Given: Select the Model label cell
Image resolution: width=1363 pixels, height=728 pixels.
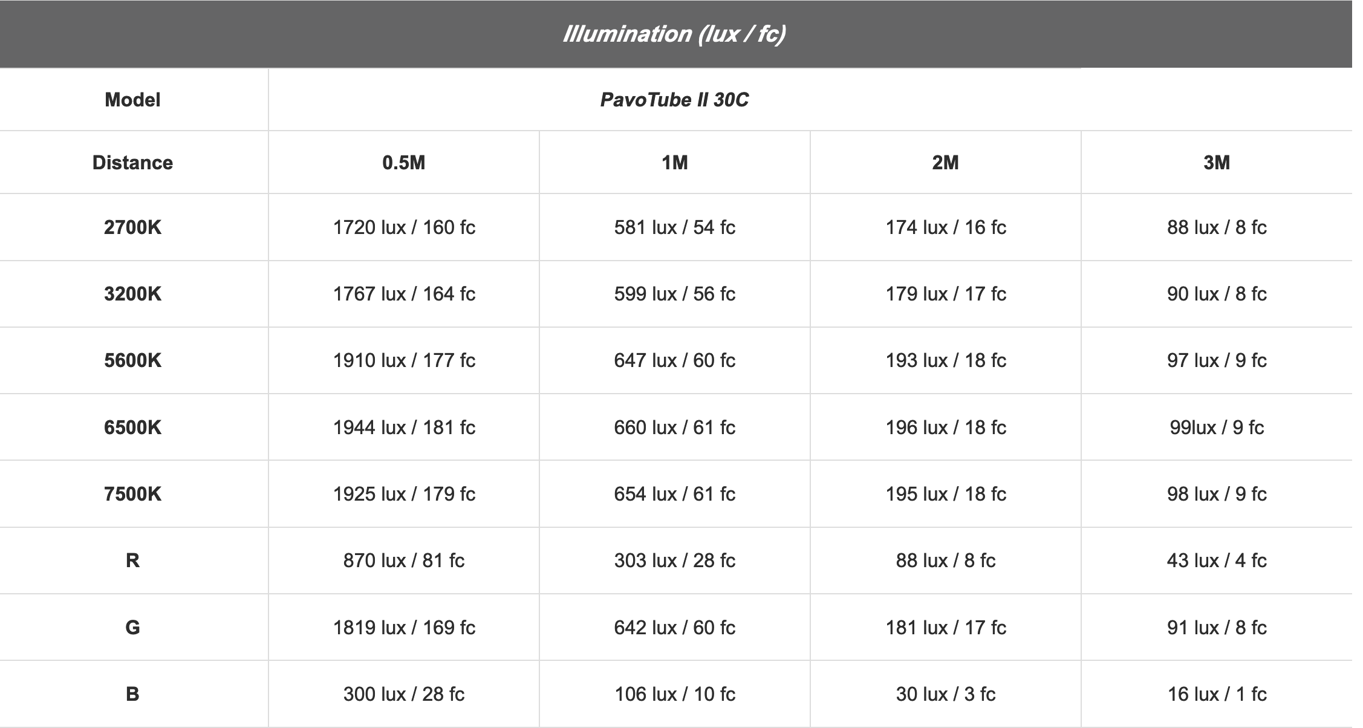Looking at the screenshot, I should pyautogui.click(x=132, y=100).
